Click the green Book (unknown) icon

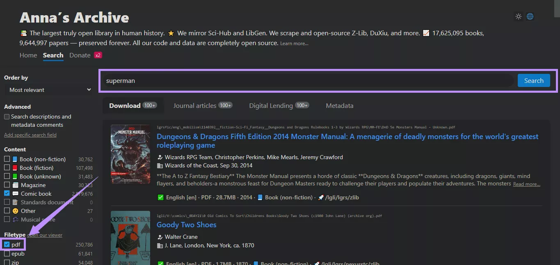[x=14, y=176]
